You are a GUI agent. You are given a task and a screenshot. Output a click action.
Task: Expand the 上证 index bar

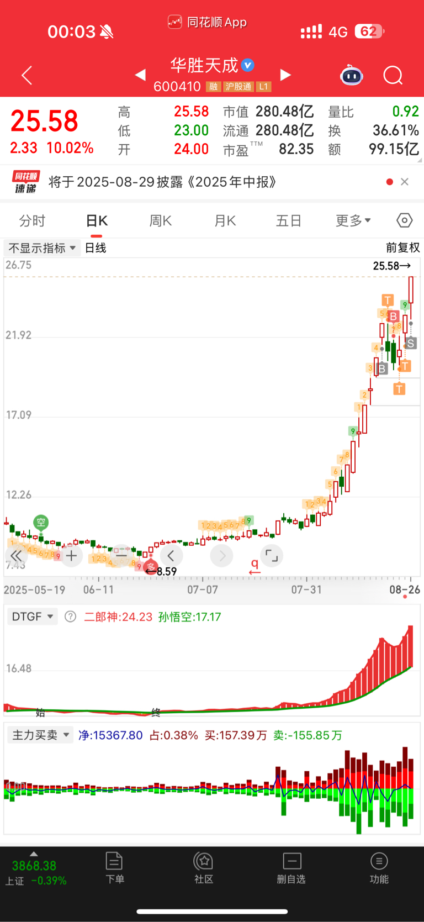pyautogui.click(x=34, y=853)
